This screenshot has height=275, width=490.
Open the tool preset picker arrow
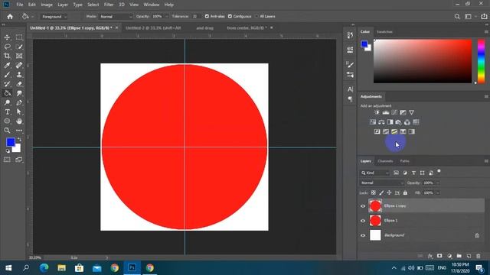point(32,17)
